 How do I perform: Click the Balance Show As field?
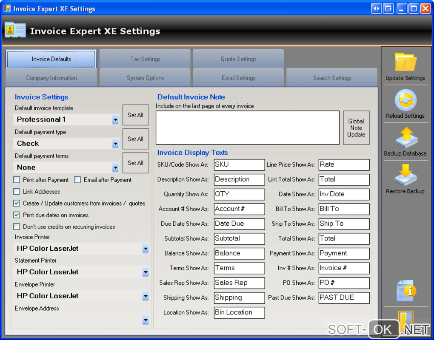(239, 253)
